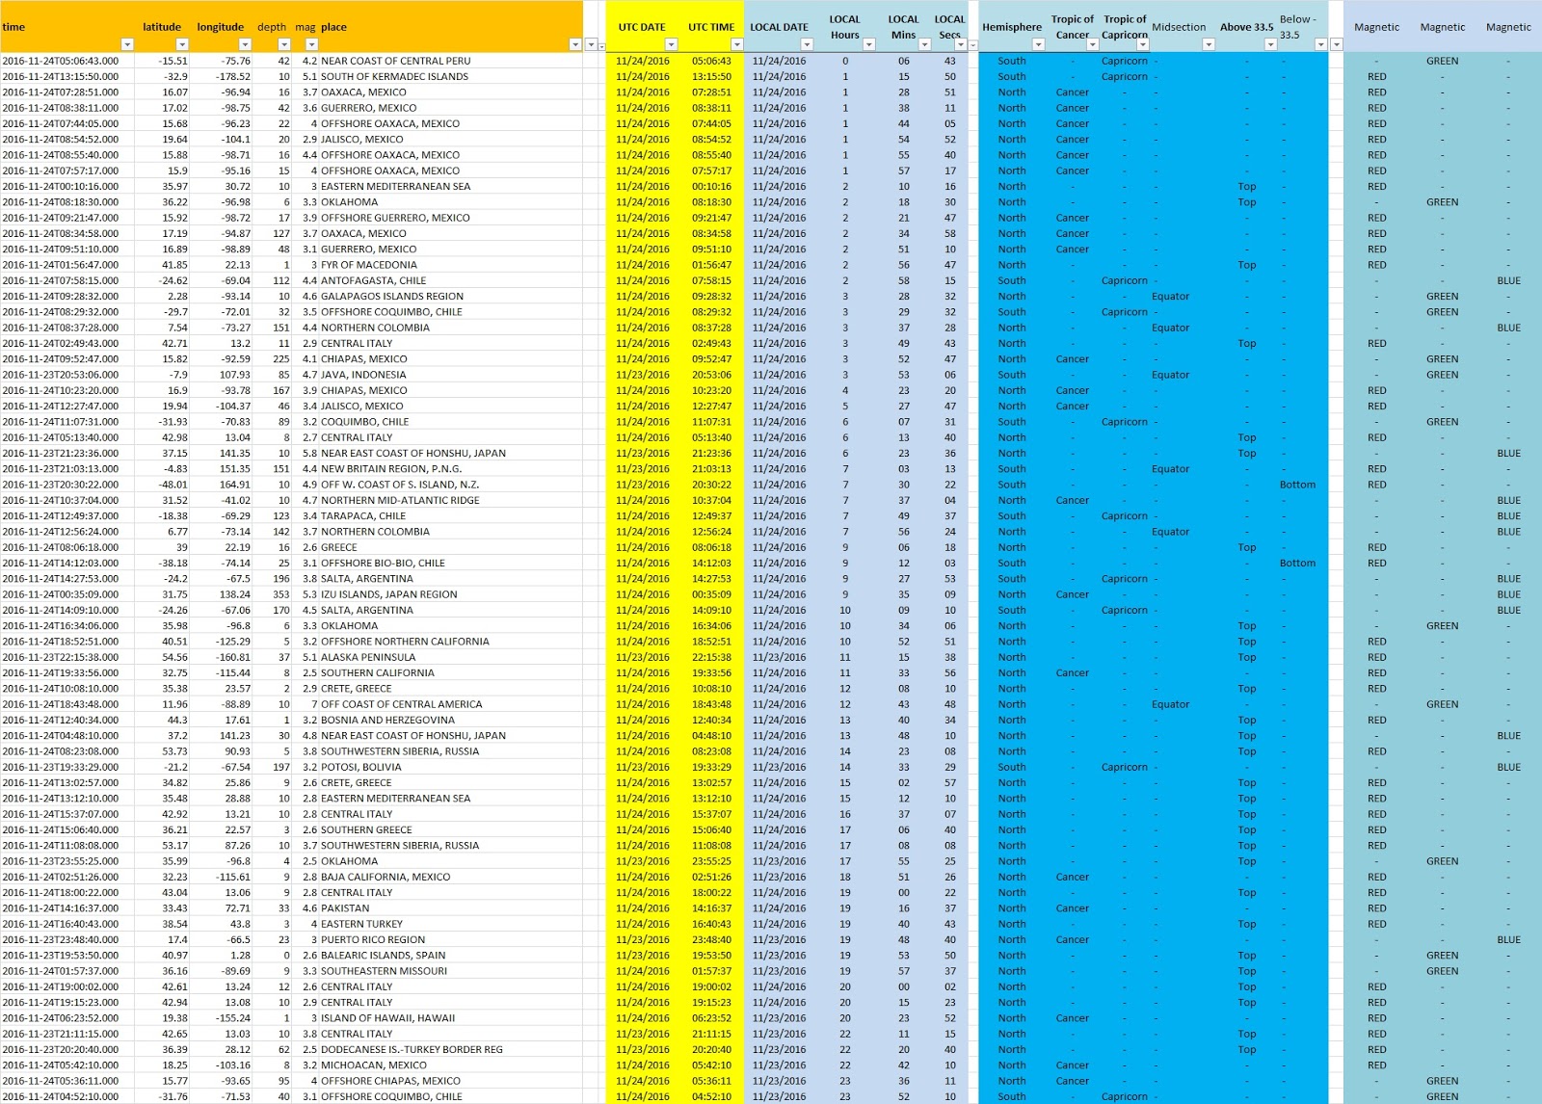Select the "UTC DATE" header cell
The height and width of the screenshot is (1104, 1542).
[642, 27]
